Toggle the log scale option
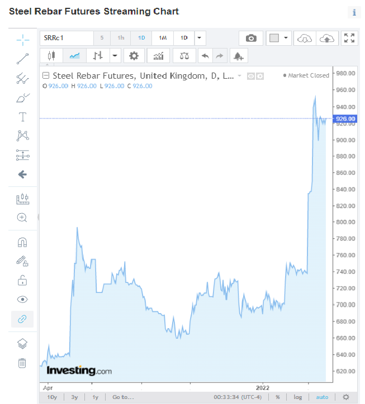Screen dimensions: 365x404 [x=298, y=397]
